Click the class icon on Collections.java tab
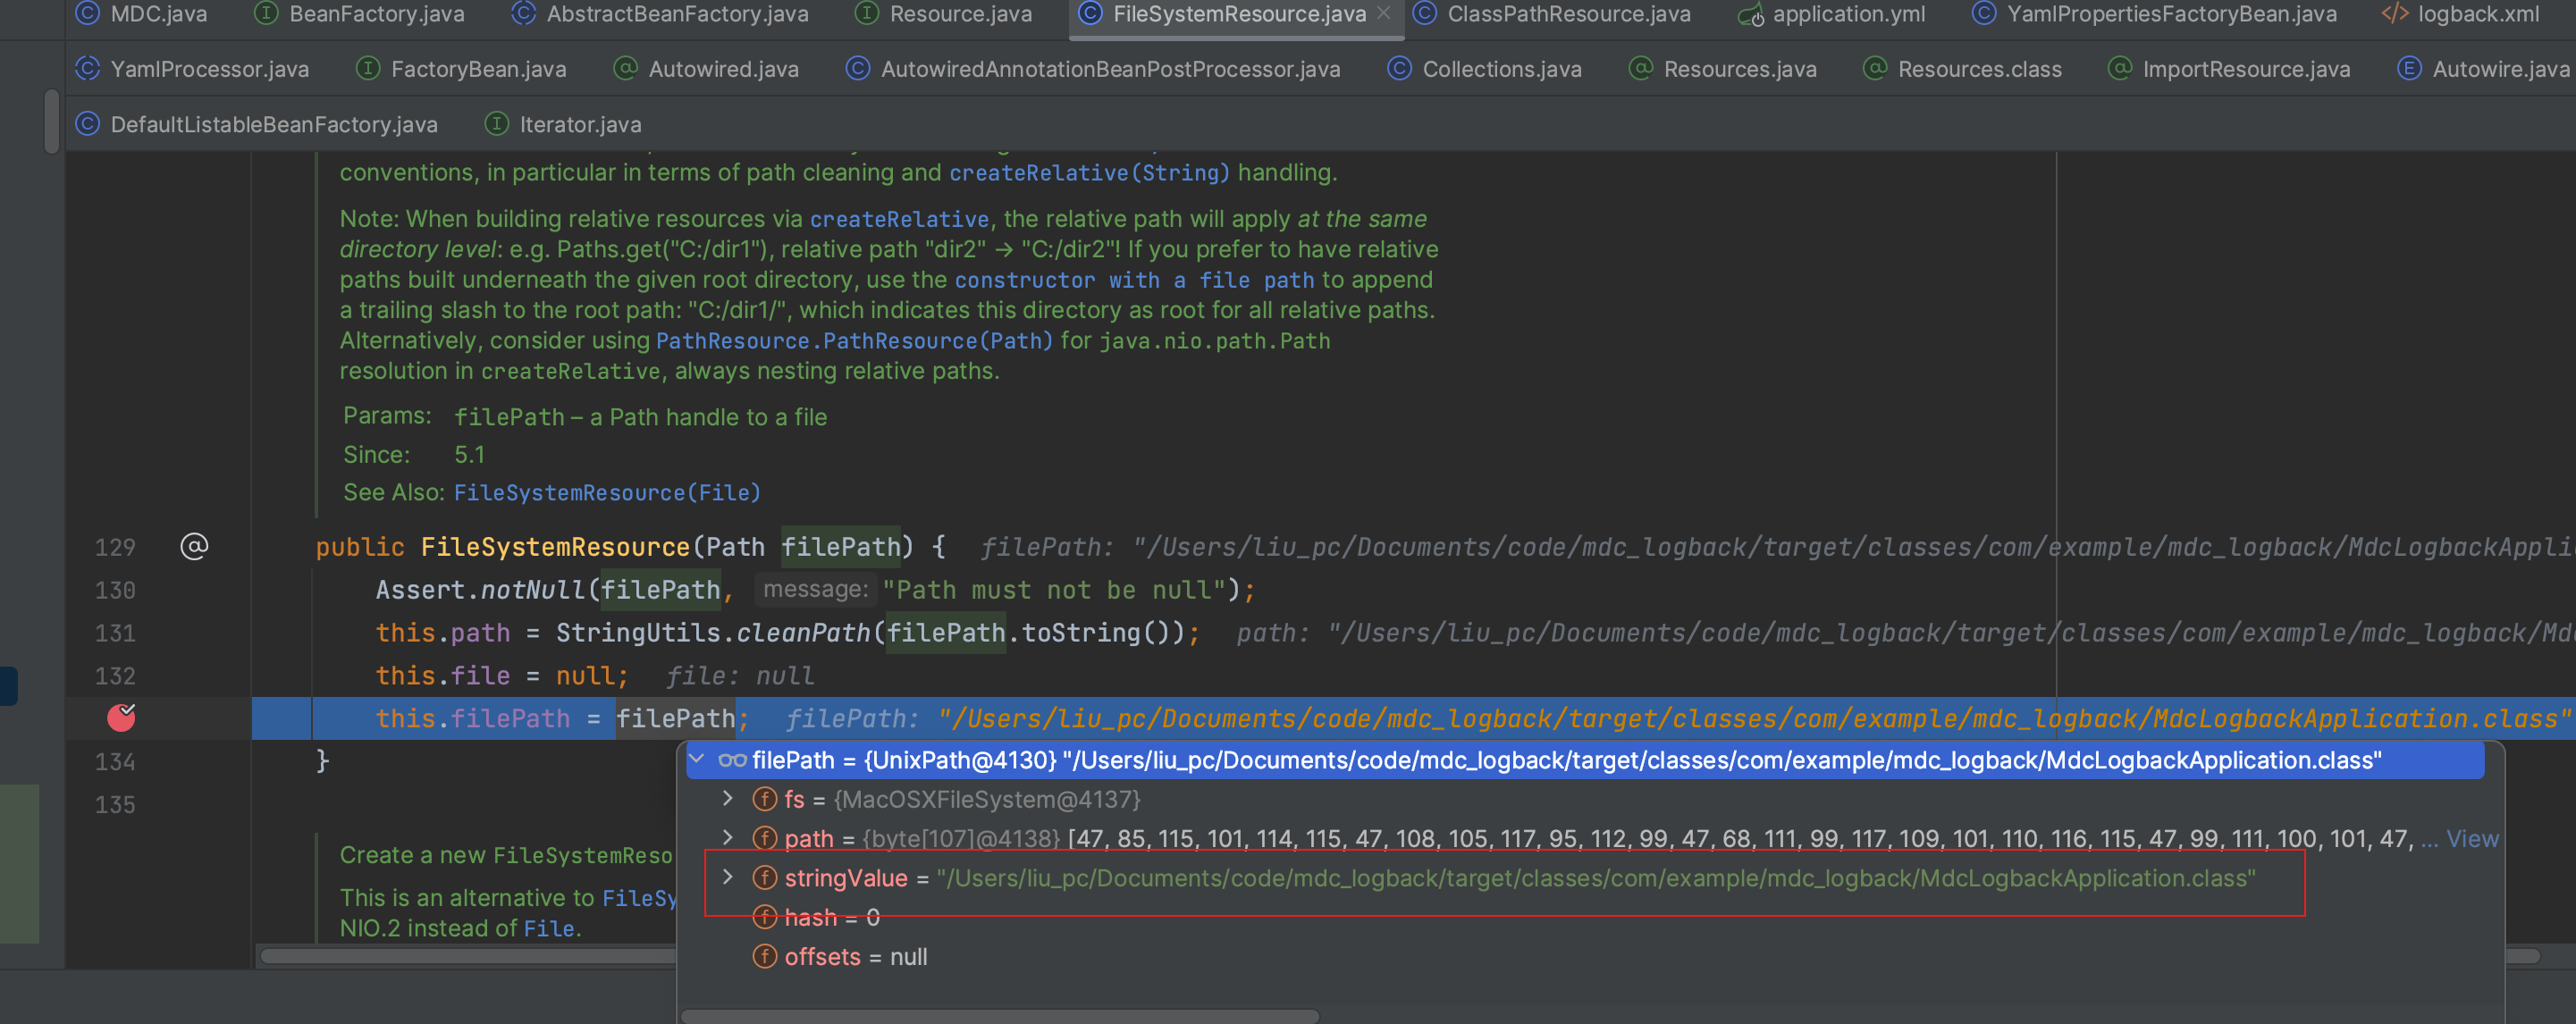2576x1024 pixels. pos(1399,68)
